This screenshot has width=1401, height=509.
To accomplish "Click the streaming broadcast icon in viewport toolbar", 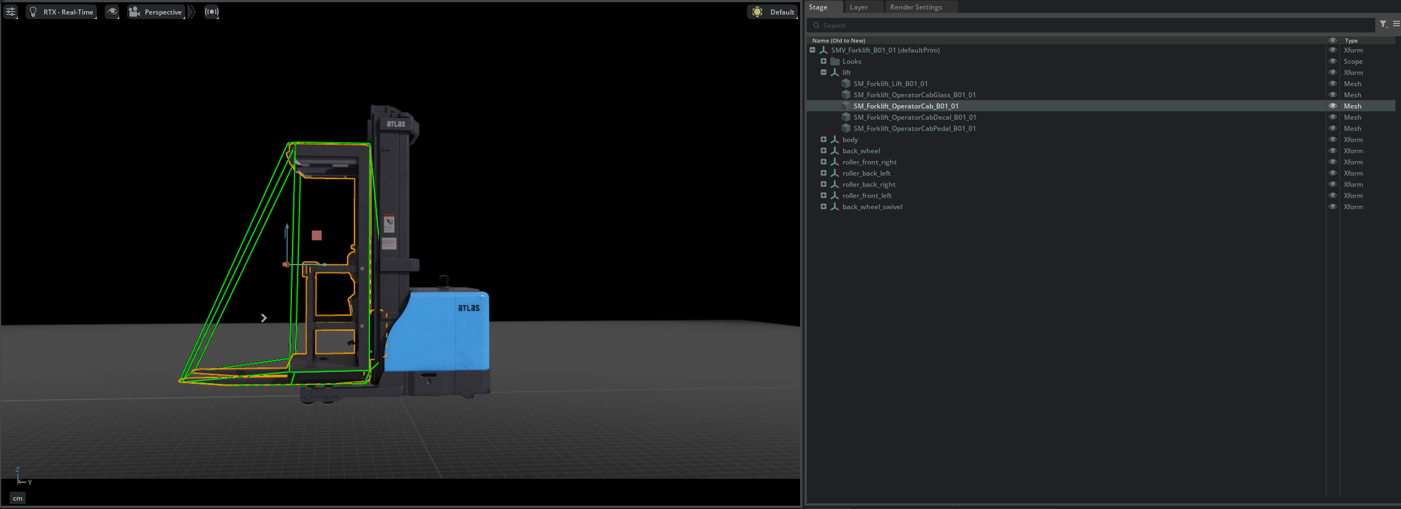I will 211,12.
